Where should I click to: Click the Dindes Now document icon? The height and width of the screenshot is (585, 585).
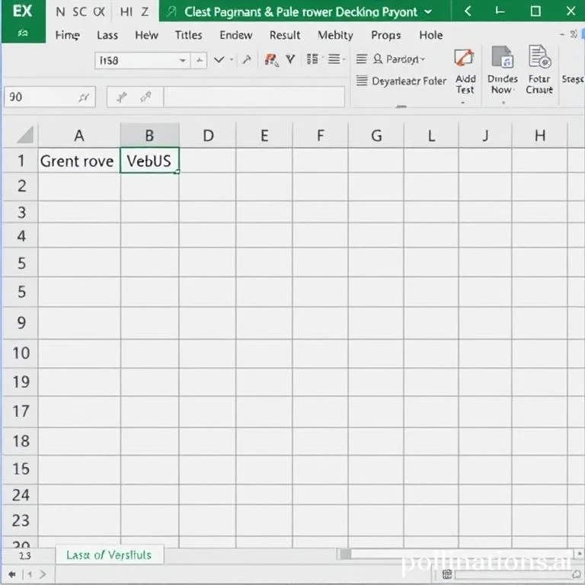pyautogui.click(x=502, y=59)
